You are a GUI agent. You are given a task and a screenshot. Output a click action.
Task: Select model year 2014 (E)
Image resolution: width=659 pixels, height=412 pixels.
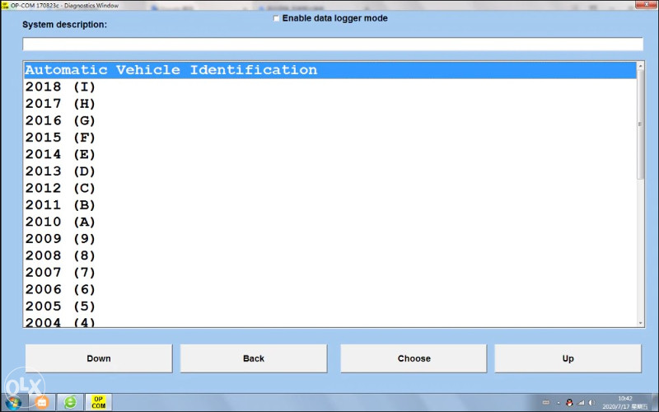pos(330,154)
